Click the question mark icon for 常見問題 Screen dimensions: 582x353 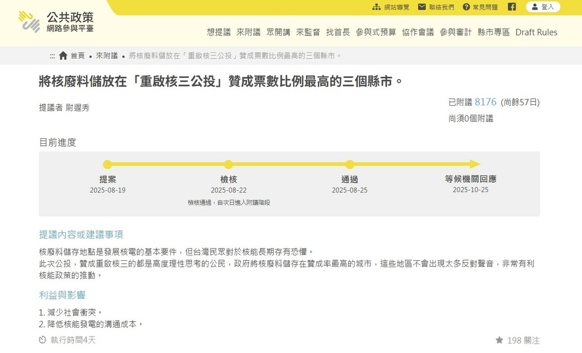tap(467, 7)
